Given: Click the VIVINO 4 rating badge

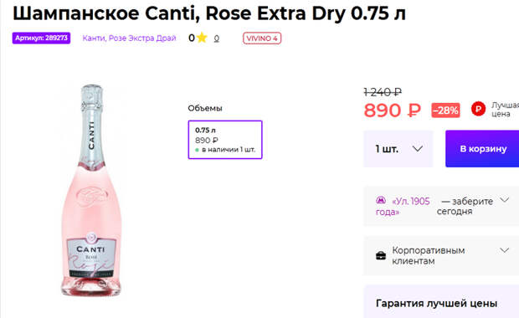Looking at the screenshot, I should click(262, 38).
